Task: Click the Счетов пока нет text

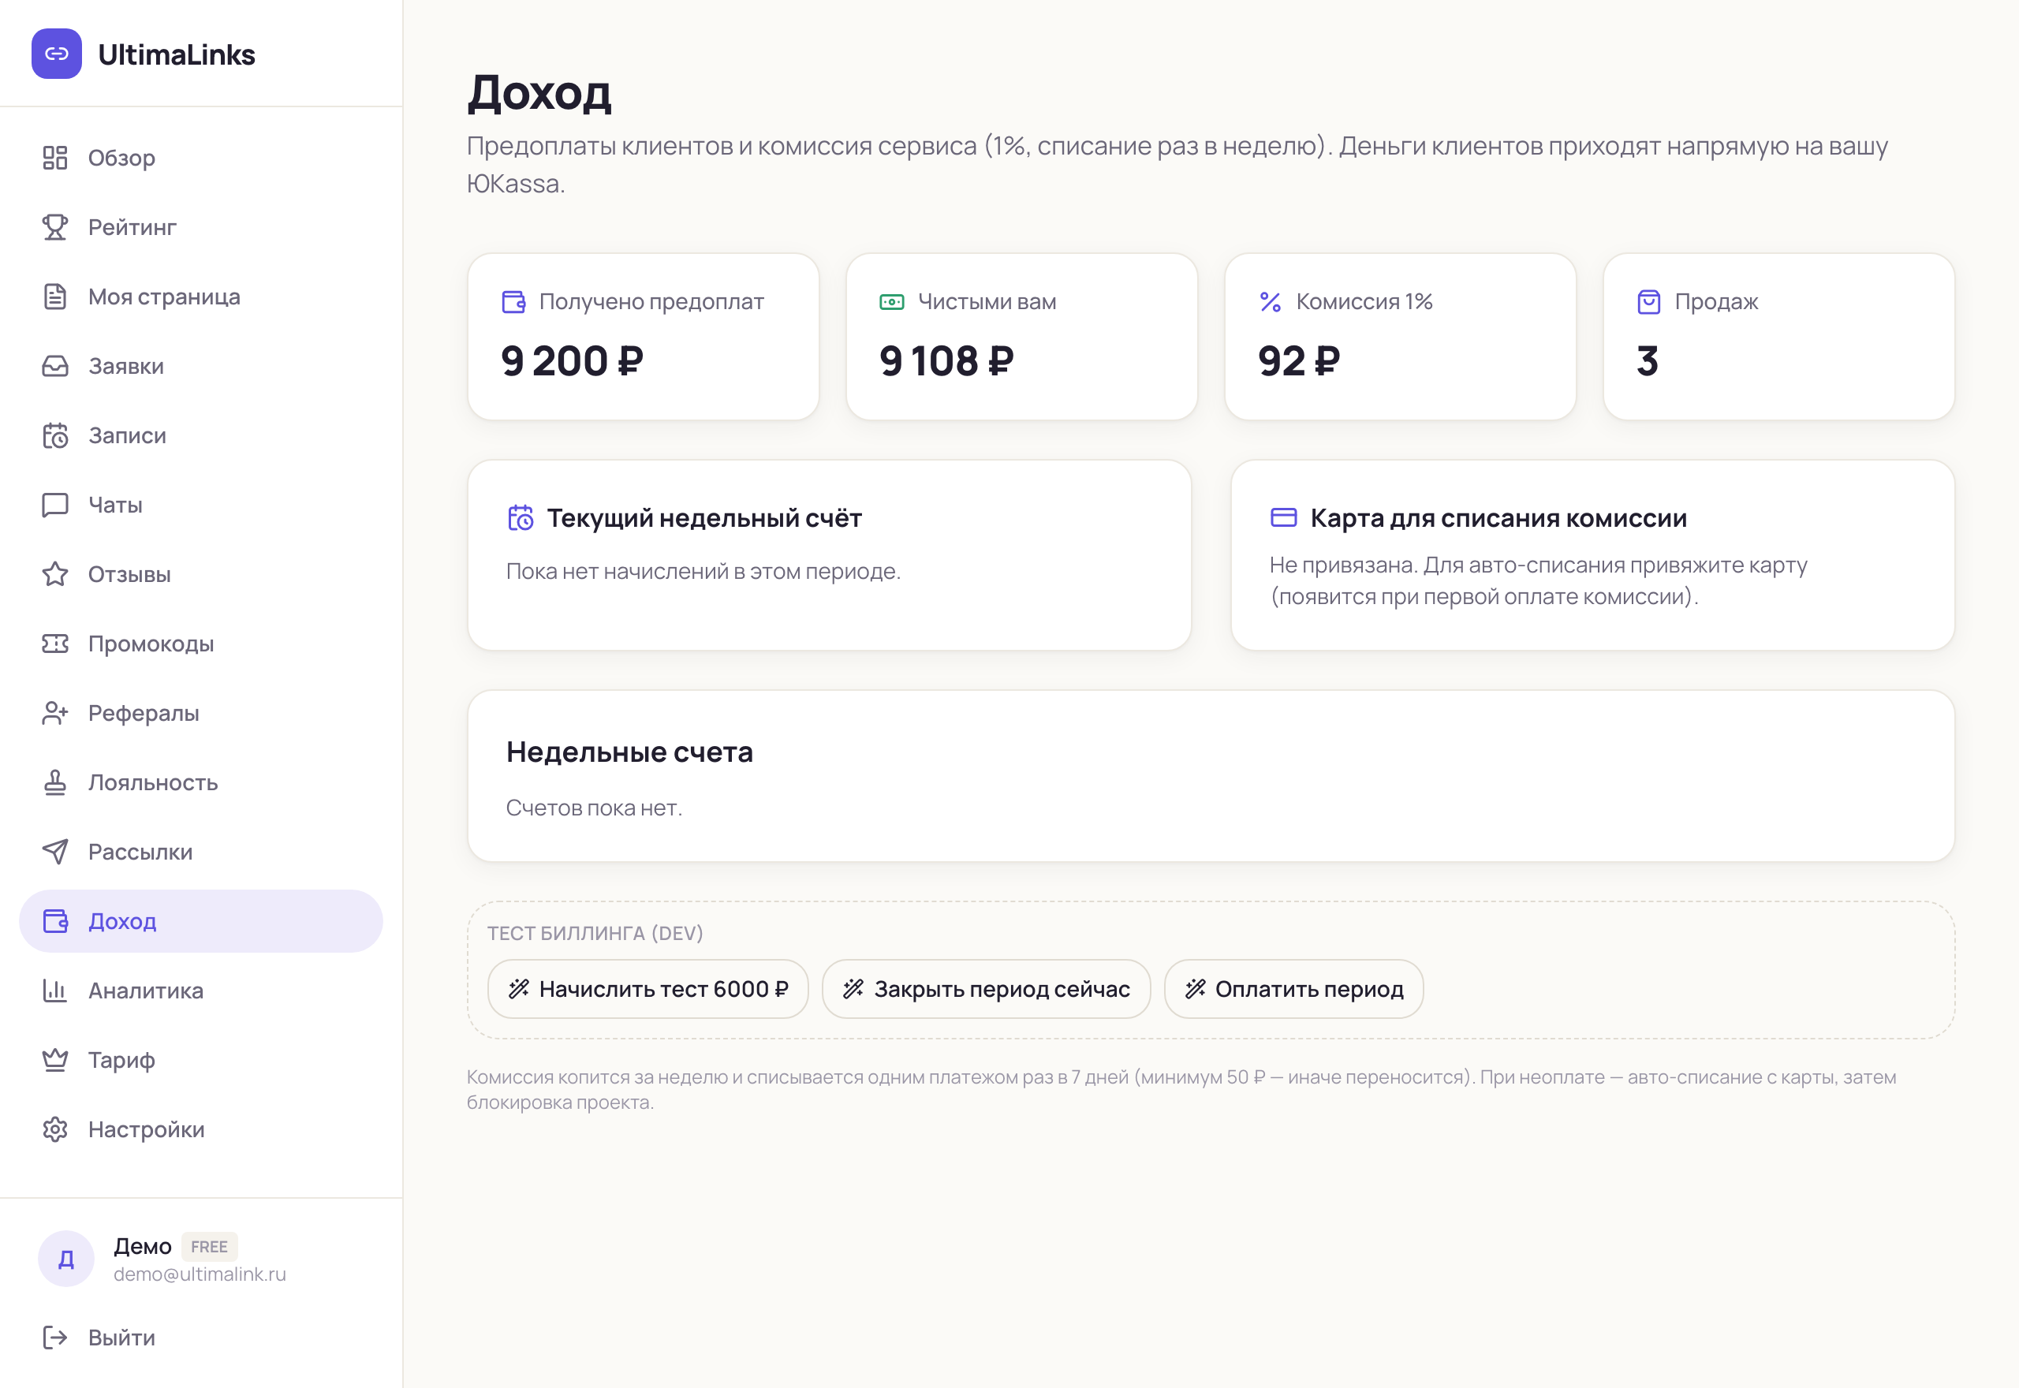Action: click(594, 808)
